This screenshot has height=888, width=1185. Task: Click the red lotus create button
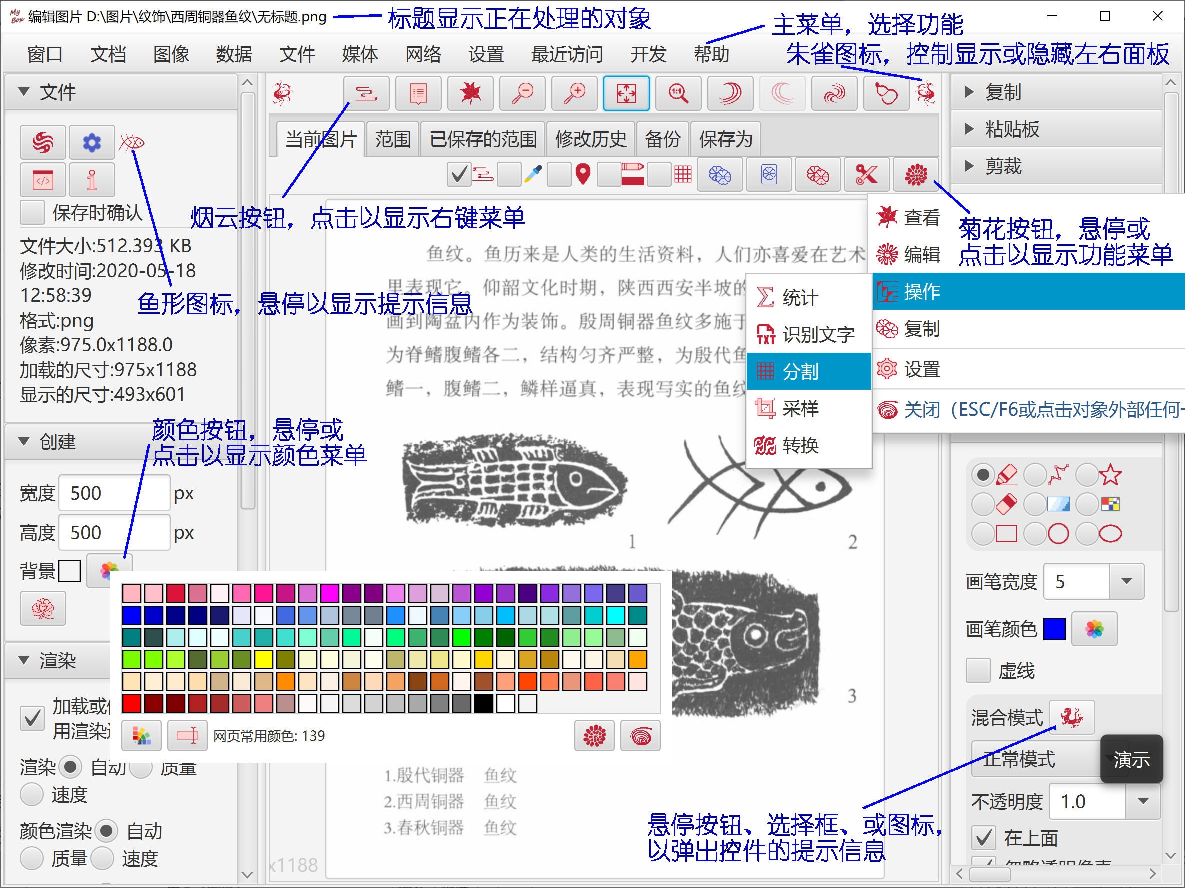pos(43,609)
